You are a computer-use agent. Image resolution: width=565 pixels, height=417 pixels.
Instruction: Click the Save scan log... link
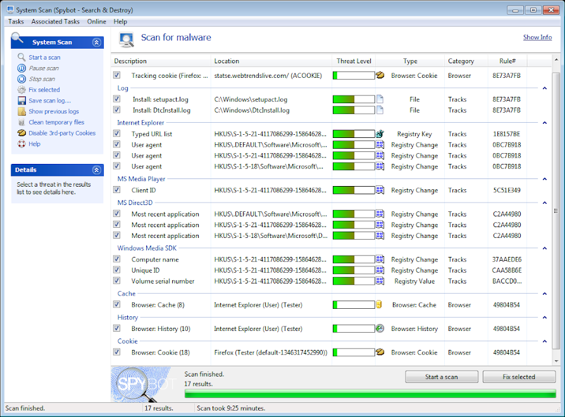pos(50,101)
